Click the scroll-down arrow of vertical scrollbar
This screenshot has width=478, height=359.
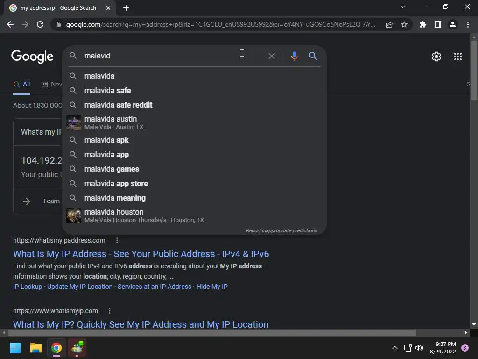click(x=474, y=324)
